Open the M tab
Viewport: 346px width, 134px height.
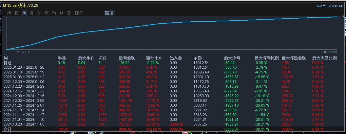click(61, 13)
